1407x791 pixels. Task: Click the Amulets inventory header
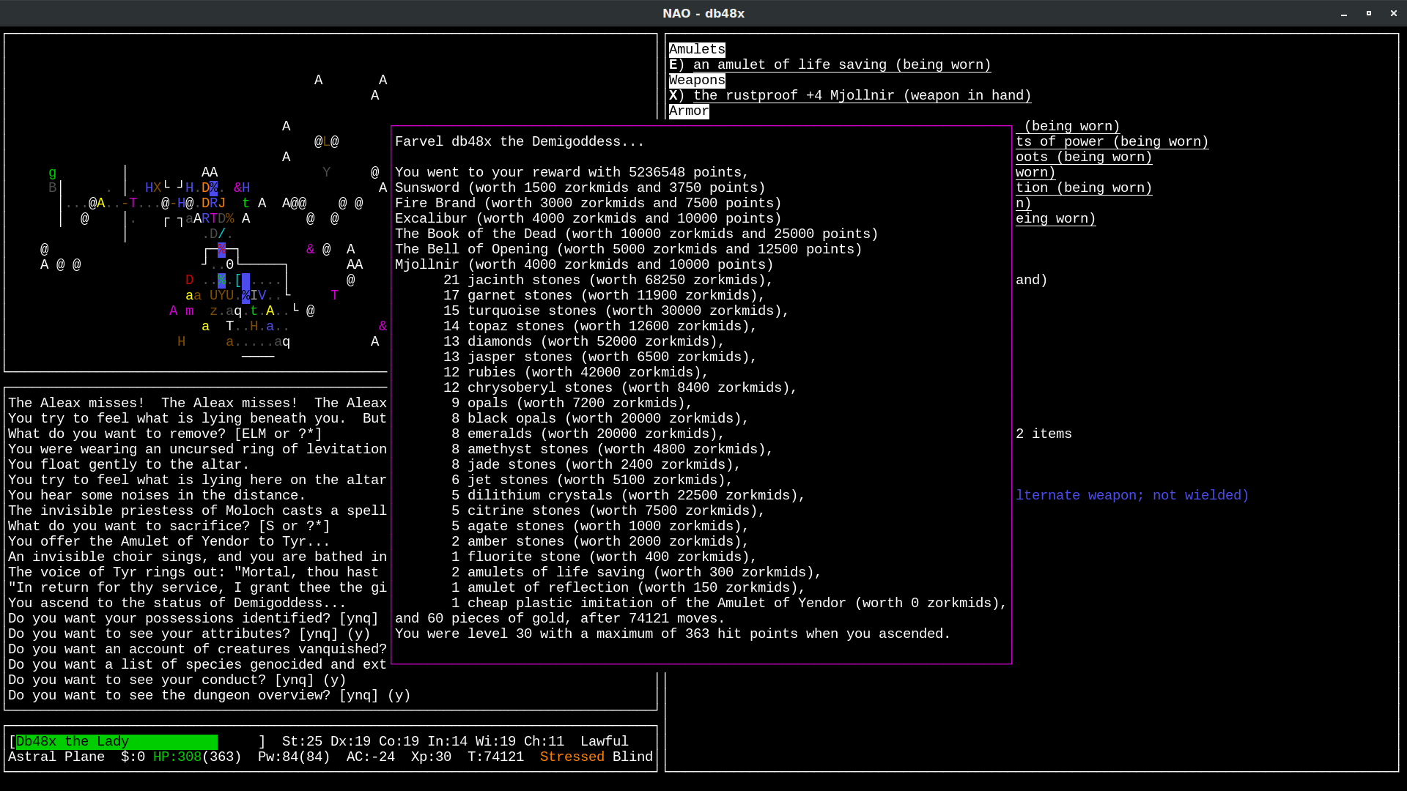(x=697, y=49)
